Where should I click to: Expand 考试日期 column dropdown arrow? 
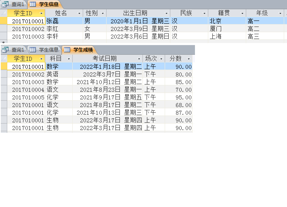[x=139, y=59]
